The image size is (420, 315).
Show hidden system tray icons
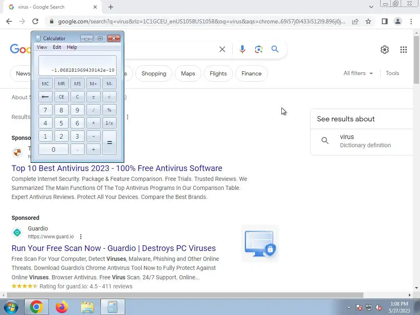tap(349, 307)
